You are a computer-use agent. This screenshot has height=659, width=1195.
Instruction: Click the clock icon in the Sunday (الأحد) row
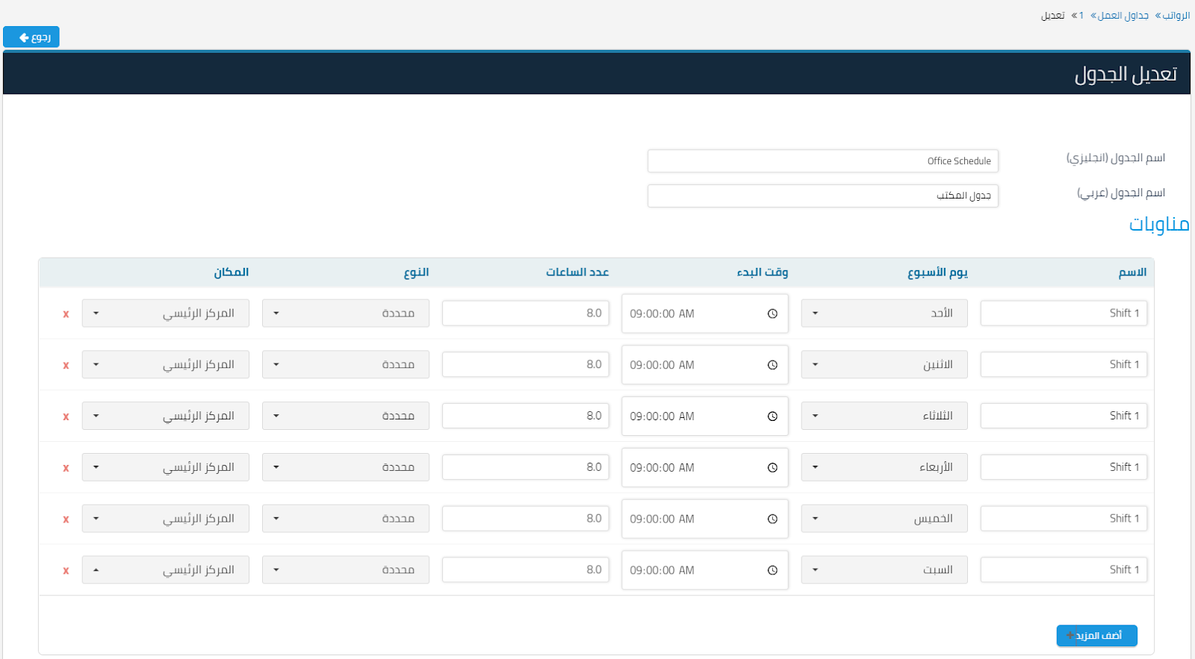(772, 313)
